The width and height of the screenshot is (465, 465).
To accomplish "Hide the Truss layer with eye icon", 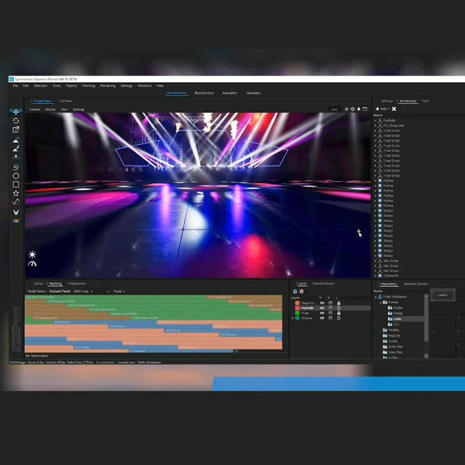I will [x=321, y=313].
